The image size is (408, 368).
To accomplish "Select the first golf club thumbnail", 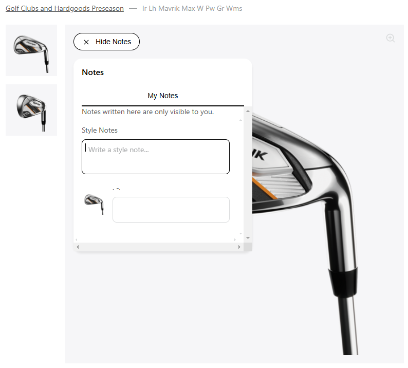I will (x=31, y=50).
